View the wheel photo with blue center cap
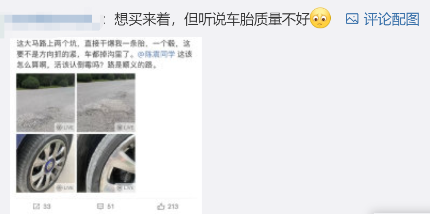Viewport: 430px width, 214px height. [x=45, y=163]
